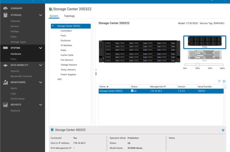Select Disks in hardware tree
The width and height of the screenshot is (230, 152).
63,50
